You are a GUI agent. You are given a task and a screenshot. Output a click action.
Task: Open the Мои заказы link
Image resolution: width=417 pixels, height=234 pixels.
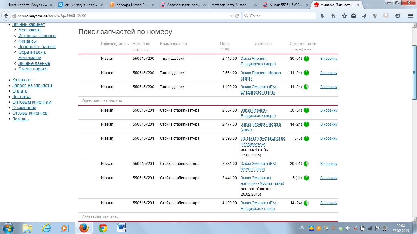(x=30, y=30)
